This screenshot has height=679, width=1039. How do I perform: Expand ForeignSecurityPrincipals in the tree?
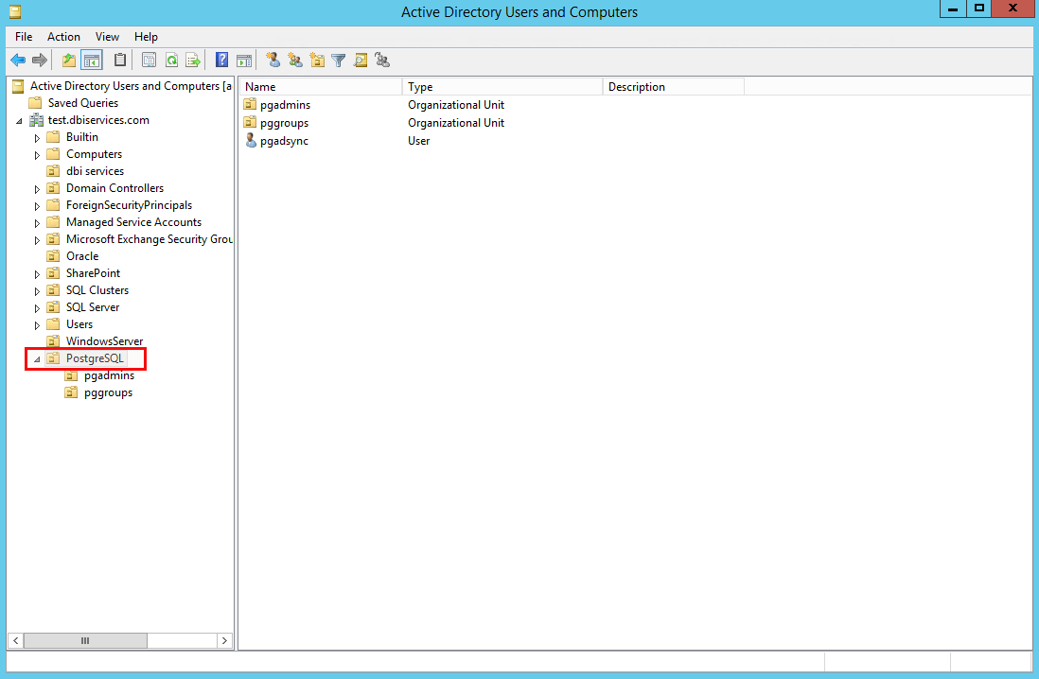pyautogui.click(x=37, y=206)
